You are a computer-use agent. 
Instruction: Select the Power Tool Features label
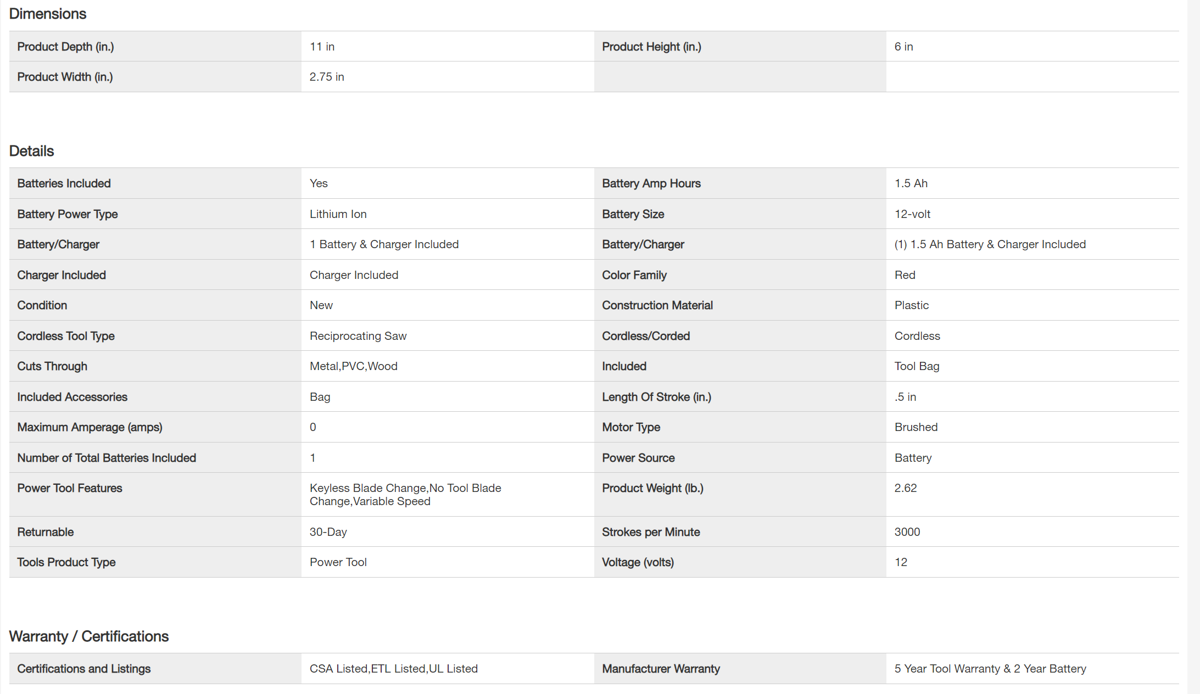(x=70, y=488)
